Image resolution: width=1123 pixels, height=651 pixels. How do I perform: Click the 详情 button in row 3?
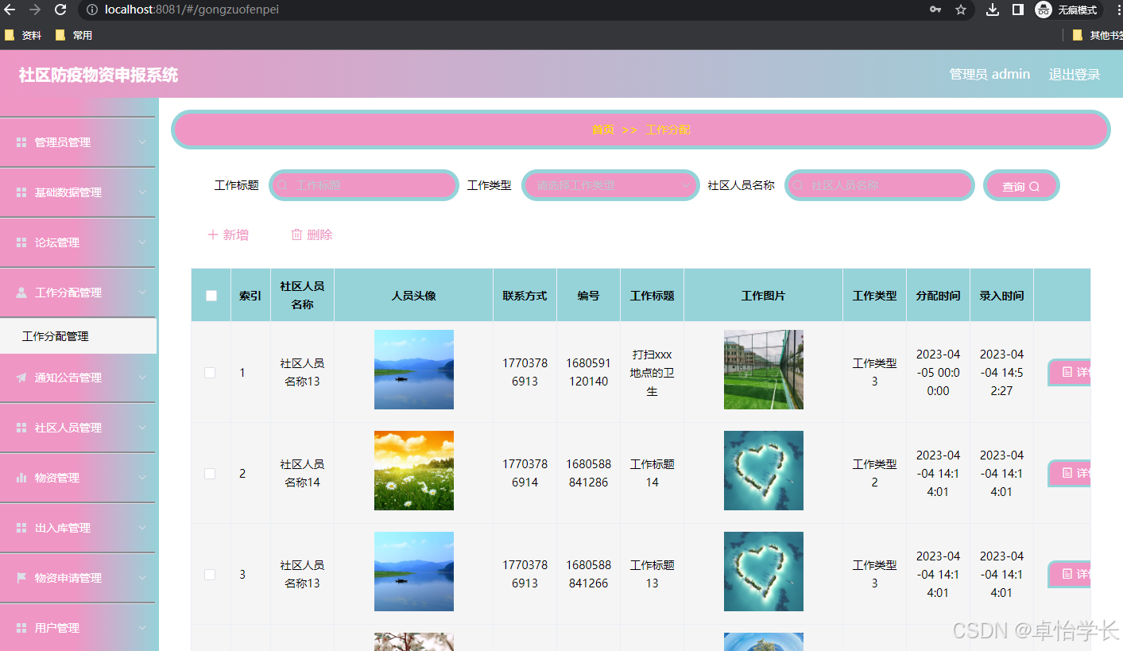1070,574
